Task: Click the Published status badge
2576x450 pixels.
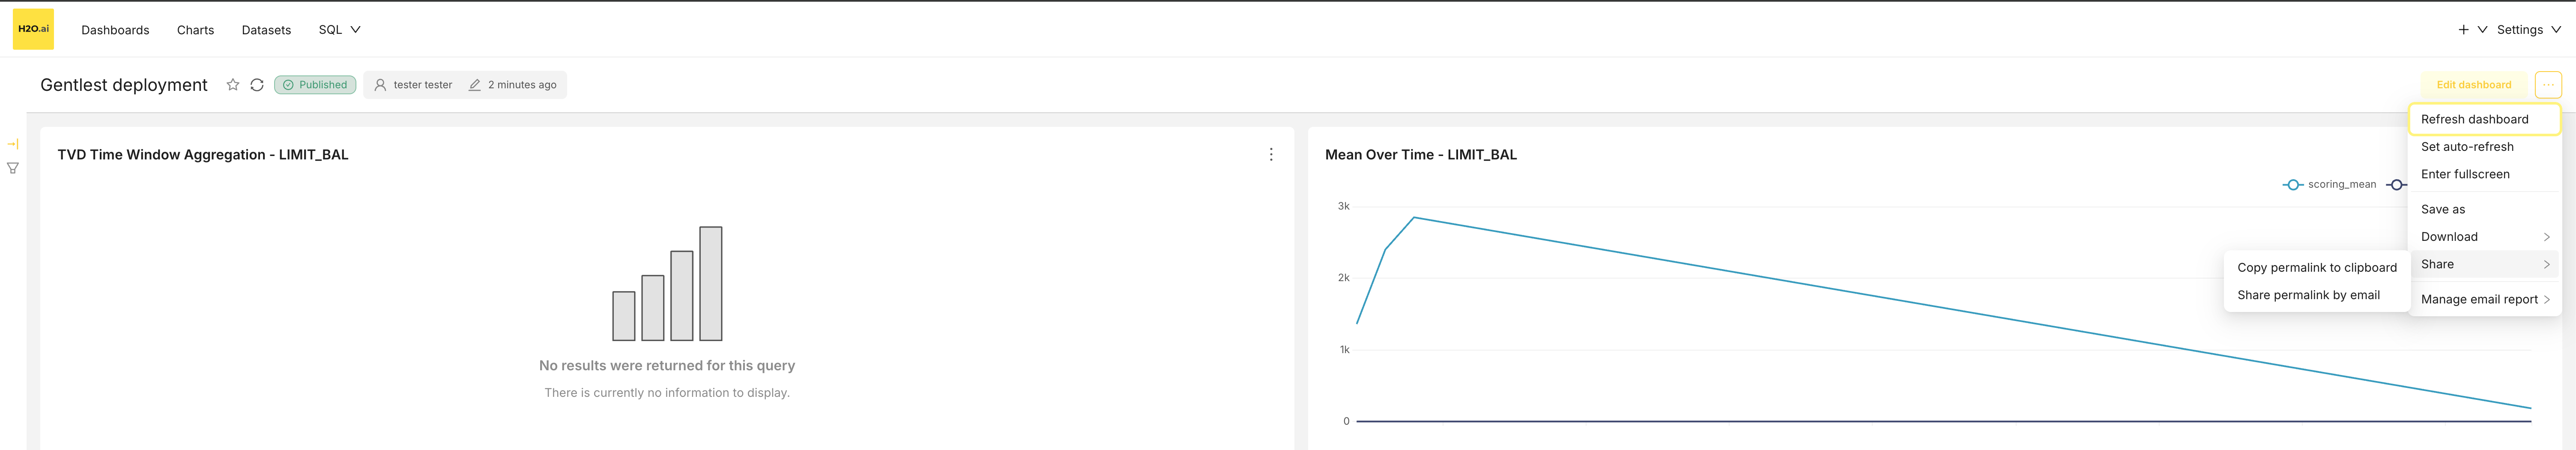Action: coord(315,85)
